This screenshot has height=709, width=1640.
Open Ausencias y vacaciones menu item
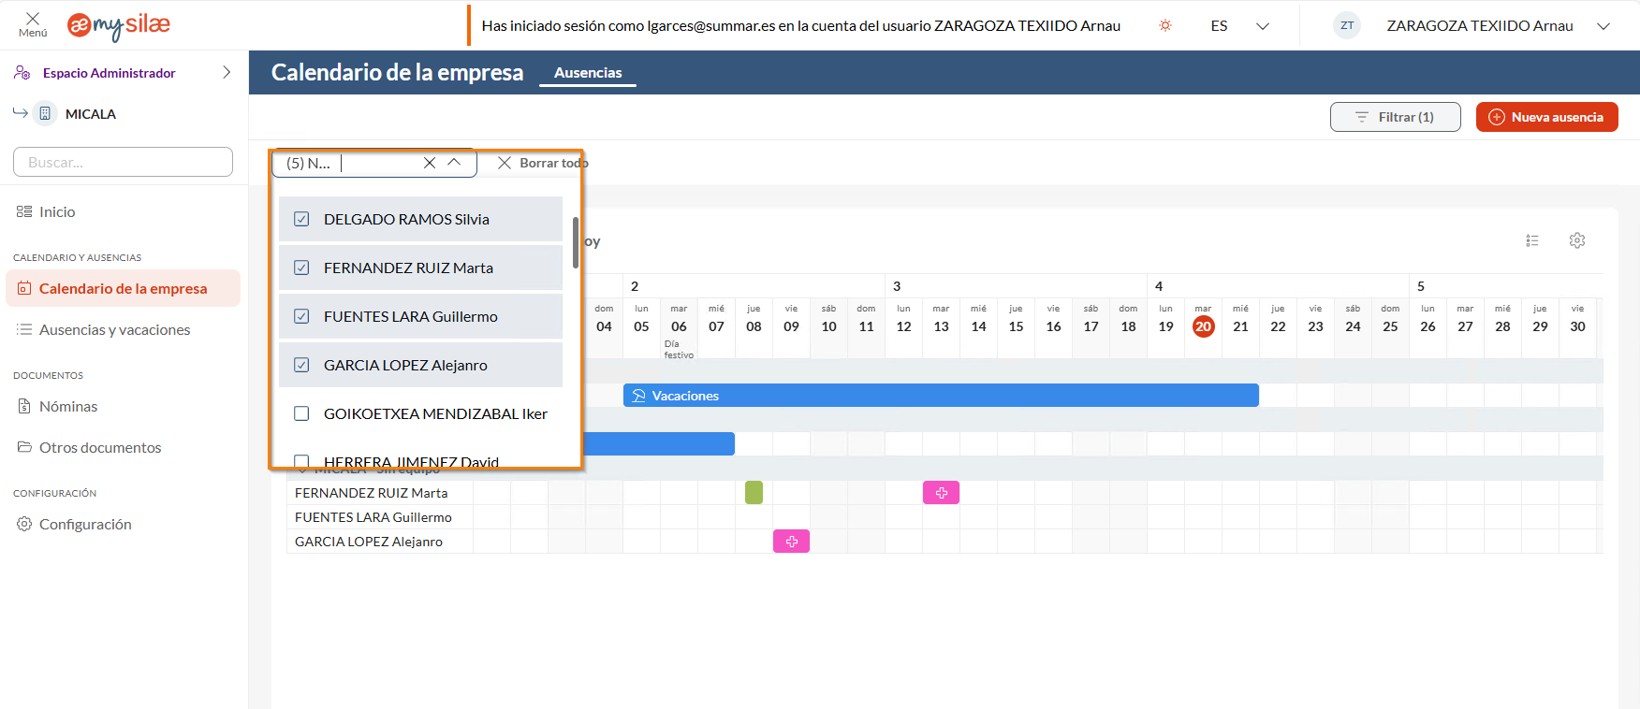tap(114, 329)
